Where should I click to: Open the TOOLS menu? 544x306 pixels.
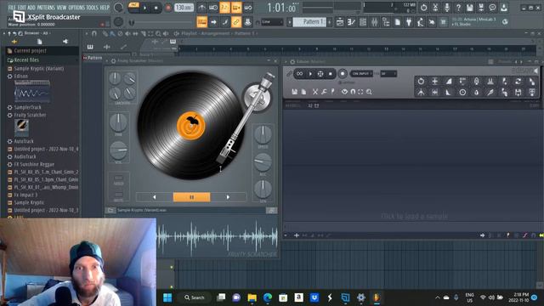point(92,8)
